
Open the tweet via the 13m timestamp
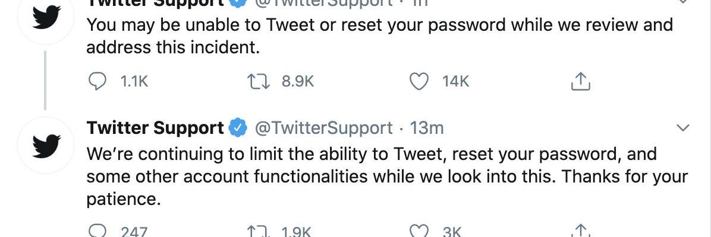coord(427,128)
